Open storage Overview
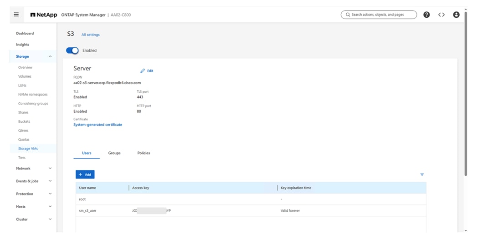Viewport: 477px width, 239px height. click(x=25, y=67)
